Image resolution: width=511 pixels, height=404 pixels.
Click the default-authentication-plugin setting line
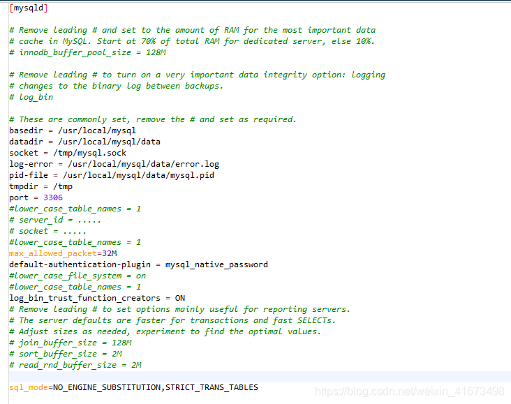coord(138,264)
